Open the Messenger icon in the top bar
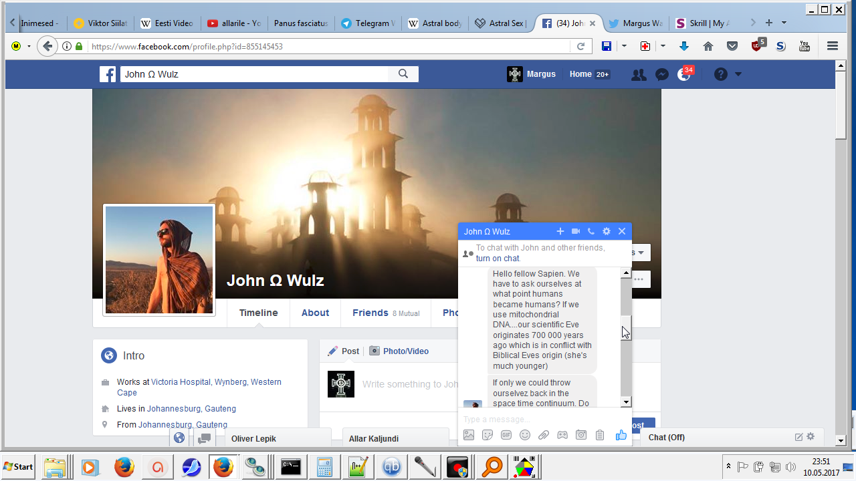 [x=661, y=75]
